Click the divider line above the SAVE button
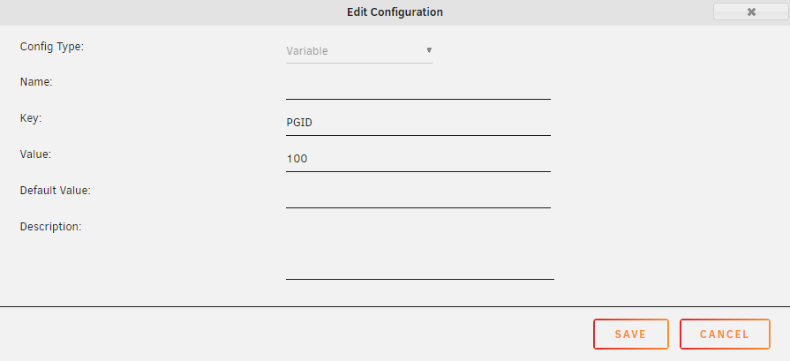The image size is (790, 361). [395, 306]
